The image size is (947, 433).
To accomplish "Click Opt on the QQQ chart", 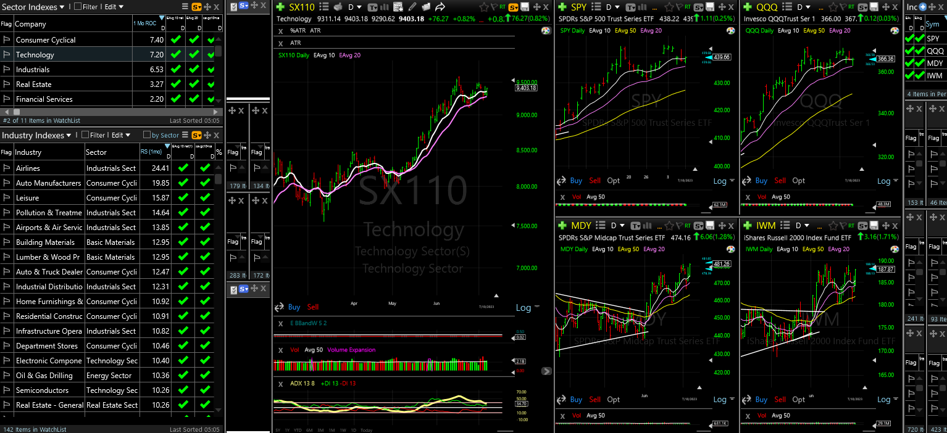I will pyautogui.click(x=799, y=181).
